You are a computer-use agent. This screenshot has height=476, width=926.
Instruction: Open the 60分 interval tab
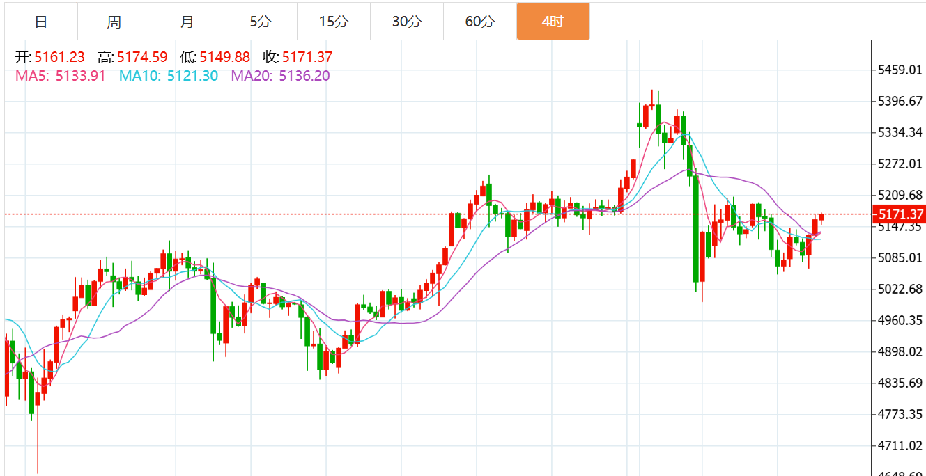pyautogui.click(x=480, y=22)
